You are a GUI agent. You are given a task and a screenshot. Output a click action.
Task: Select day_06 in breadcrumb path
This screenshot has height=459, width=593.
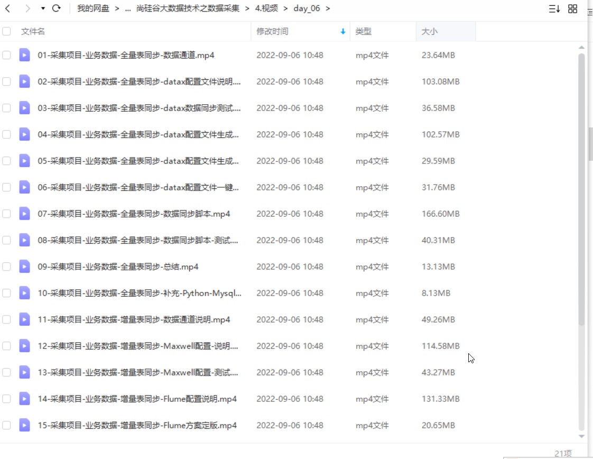pyautogui.click(x=307, y=8)
